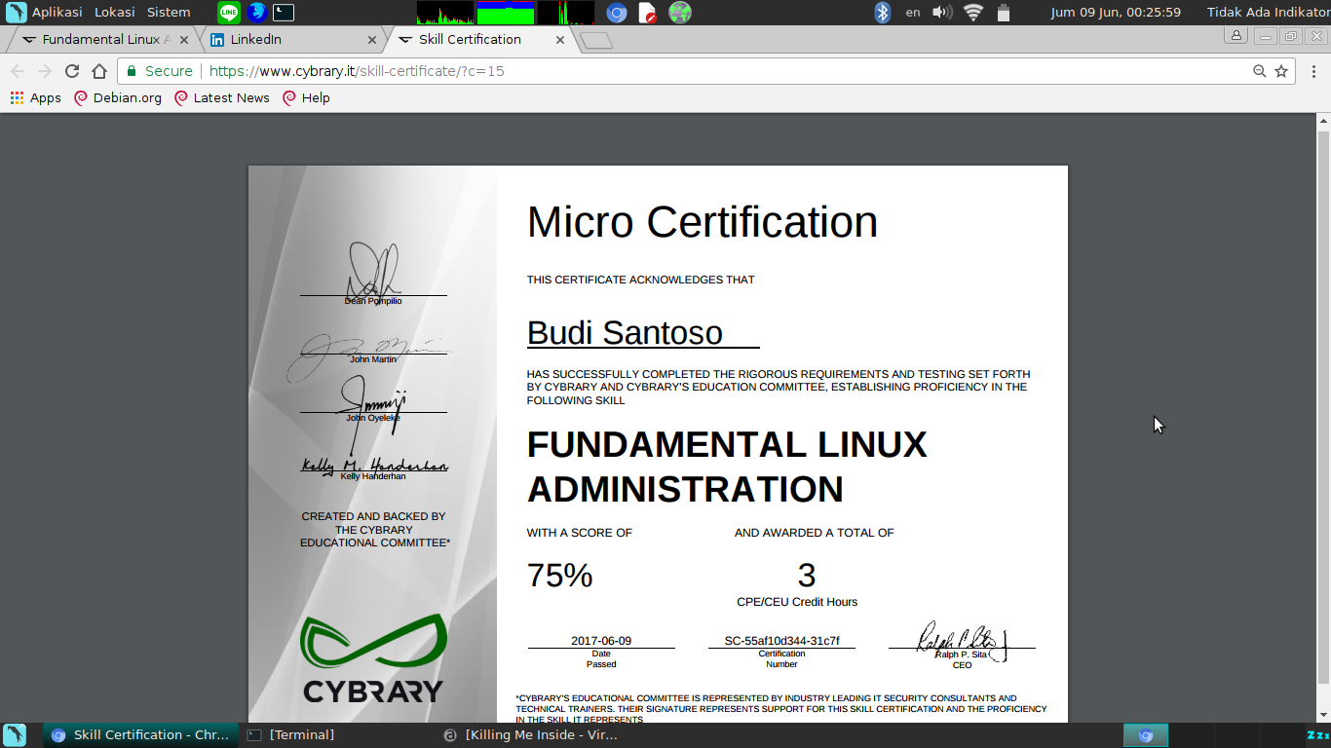This screenshot has width=1331, height=748.
Task: Switch to Skill Certification Chrome taskbar window
Action: click(x=140, y=735)
